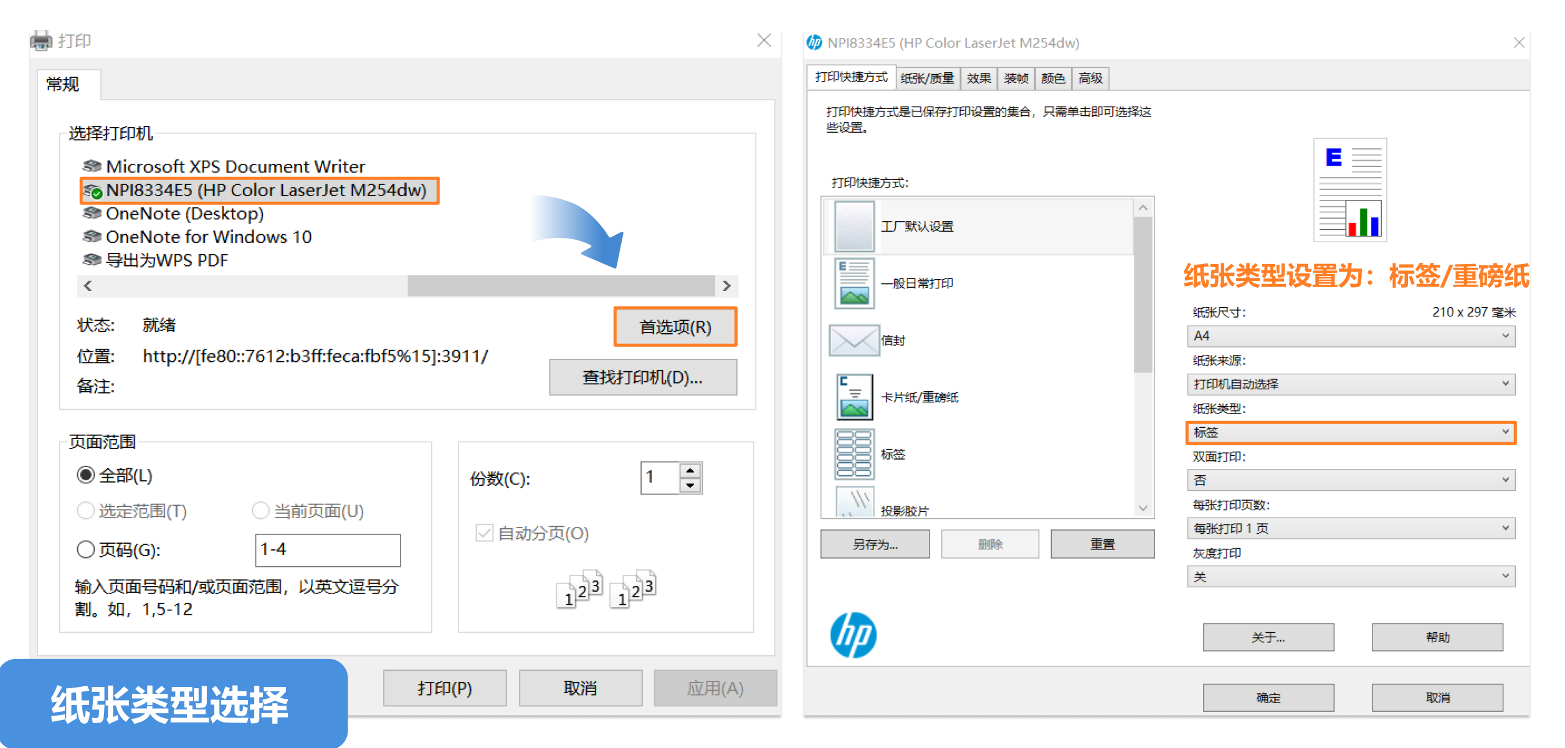Click the 确定 button in preferences dialog

pos(1268,698)
